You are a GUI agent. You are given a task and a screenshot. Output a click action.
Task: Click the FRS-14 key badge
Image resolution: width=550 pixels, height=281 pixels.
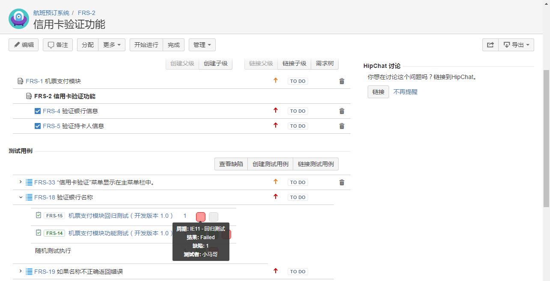pos(54,233)
